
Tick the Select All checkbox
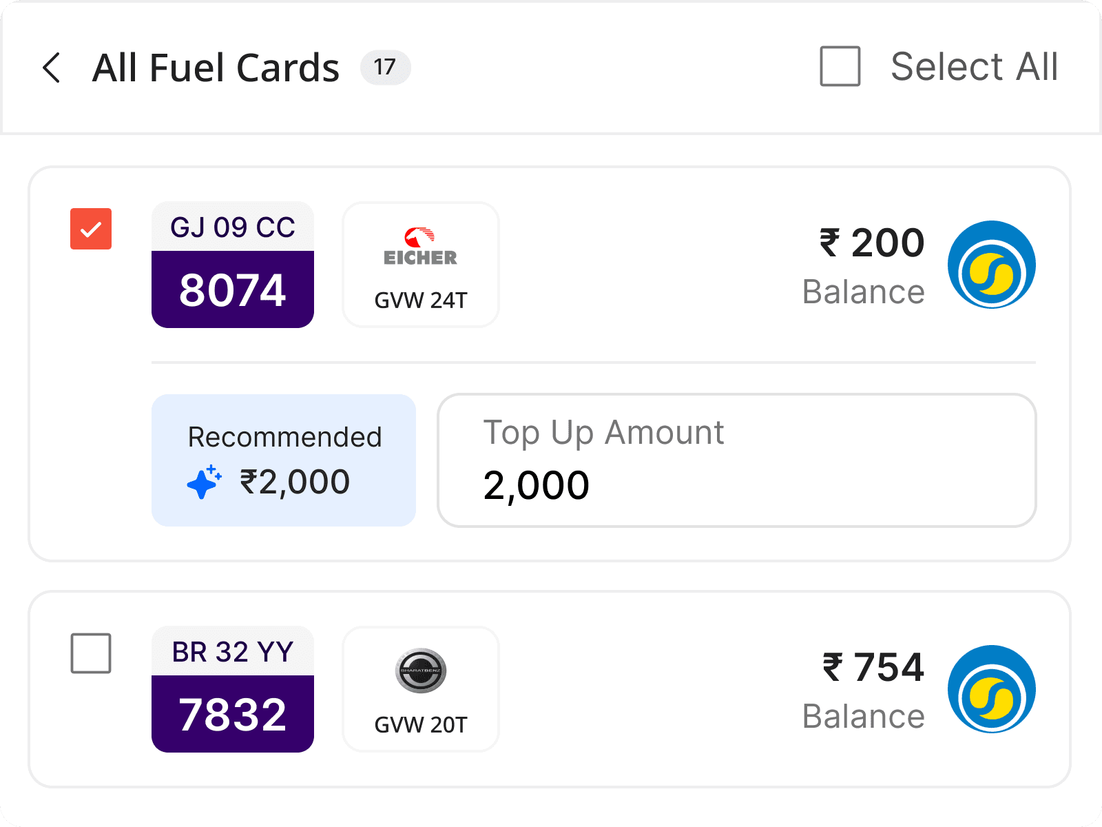[840, 67]
